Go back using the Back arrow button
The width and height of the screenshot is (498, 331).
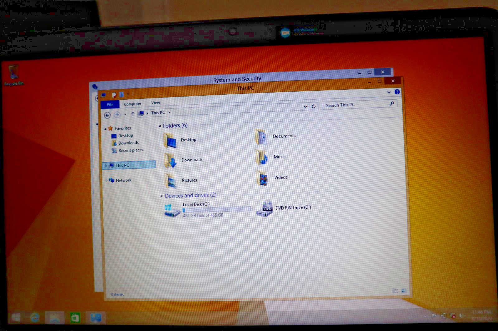pyautogui.click(x=107, y=115)
